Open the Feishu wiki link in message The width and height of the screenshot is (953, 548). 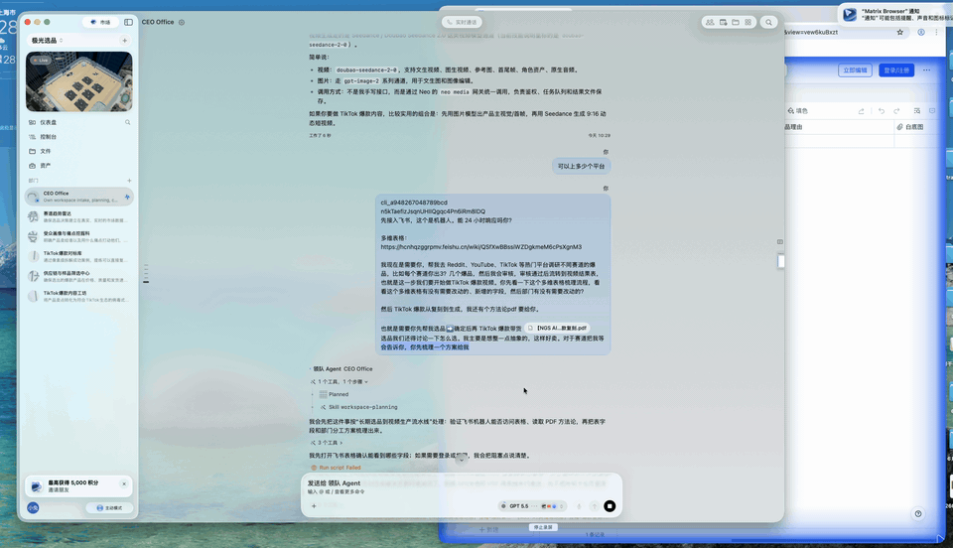[480, 247]
